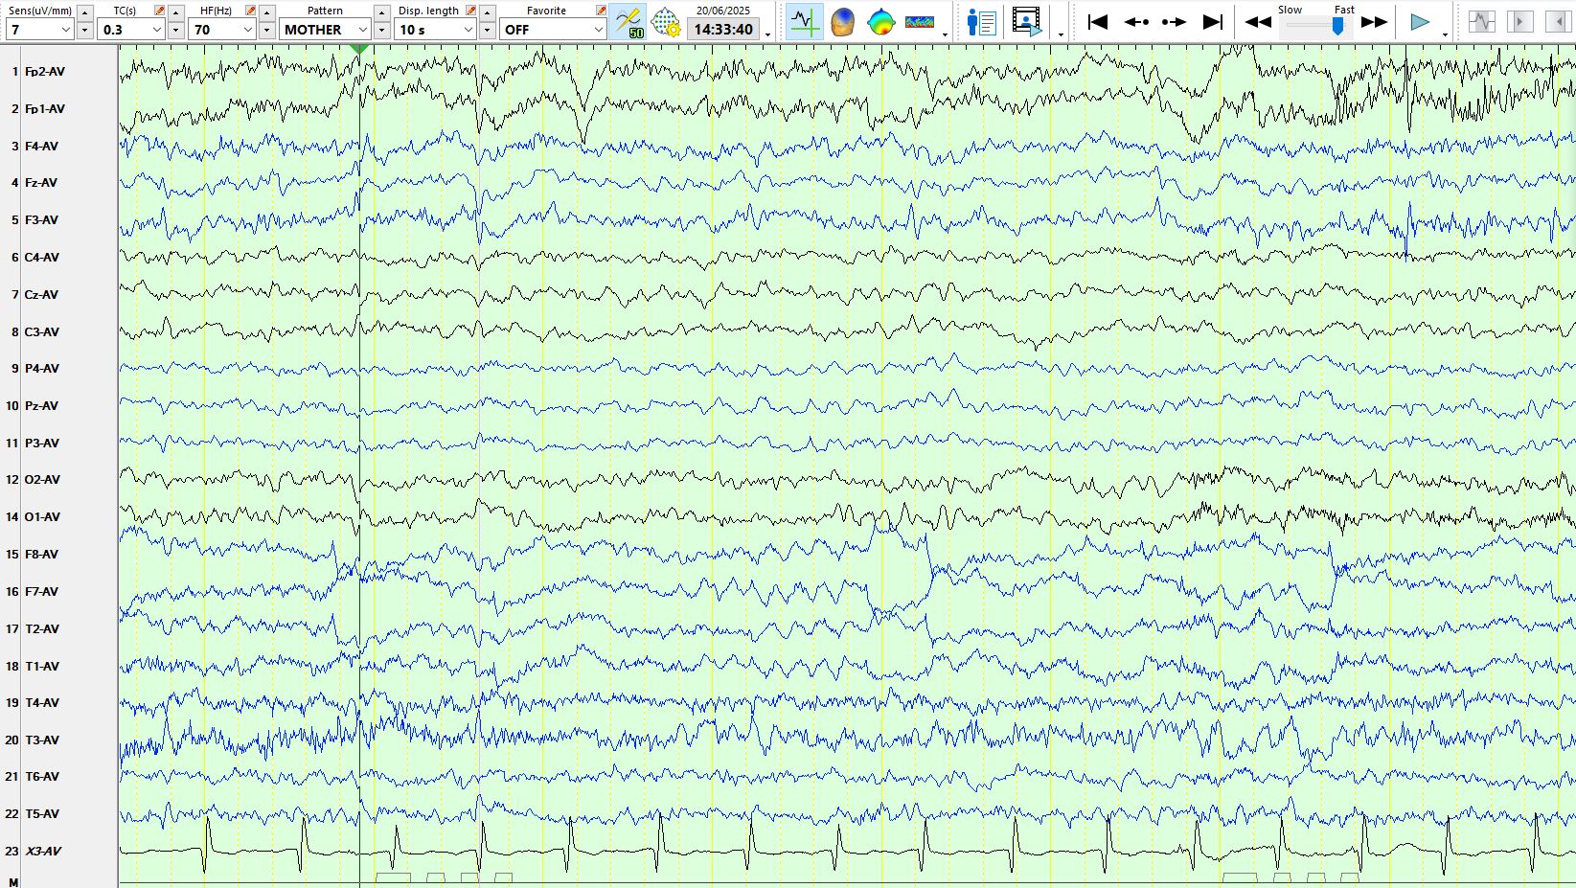This screenshot has width=1576, height=888.
Task: Show the patient video playback window
Action: pyautogui.click(x=1026, y=21)
